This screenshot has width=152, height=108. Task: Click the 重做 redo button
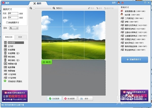pos(99,8)
